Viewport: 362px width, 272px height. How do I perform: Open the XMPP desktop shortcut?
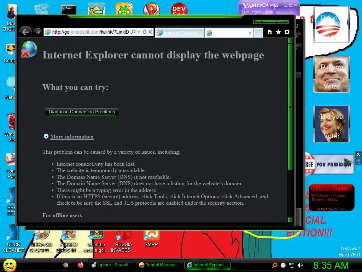pyautogui.click(x=151, y=239)
